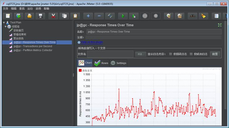Click the Reset search broom icon
The image size is (229, 128).
point(203,16)
